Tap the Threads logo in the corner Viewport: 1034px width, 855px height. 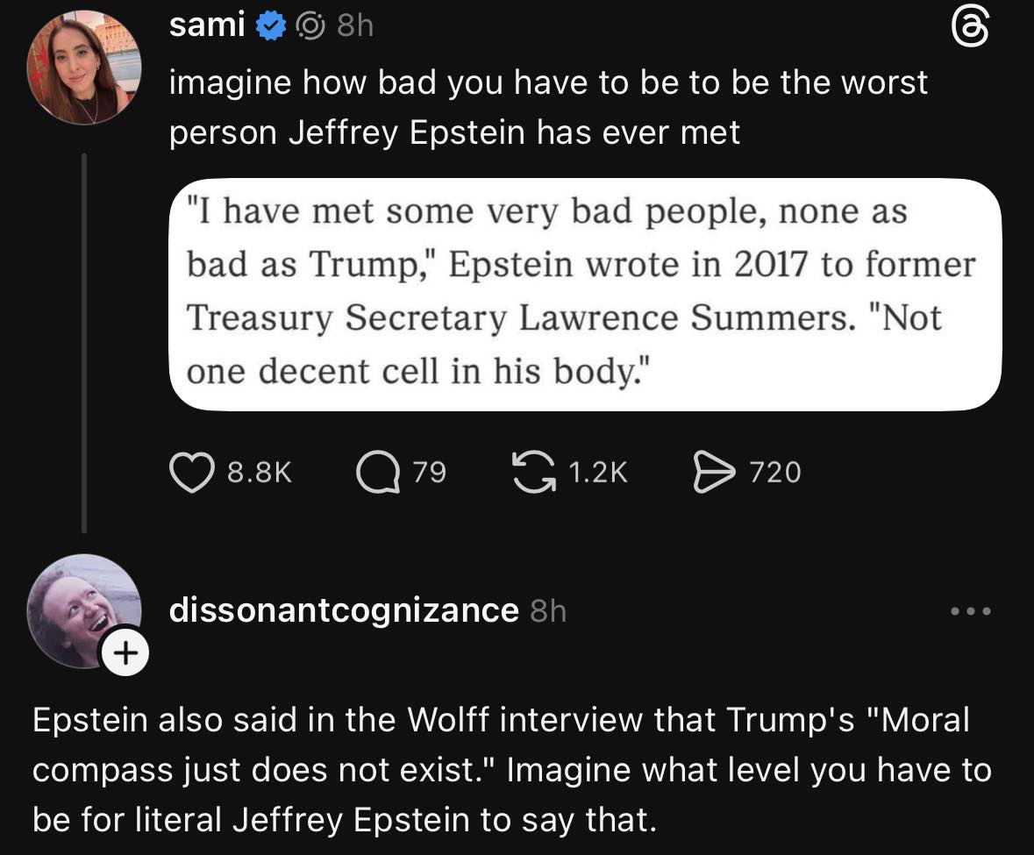pos(971,32)
